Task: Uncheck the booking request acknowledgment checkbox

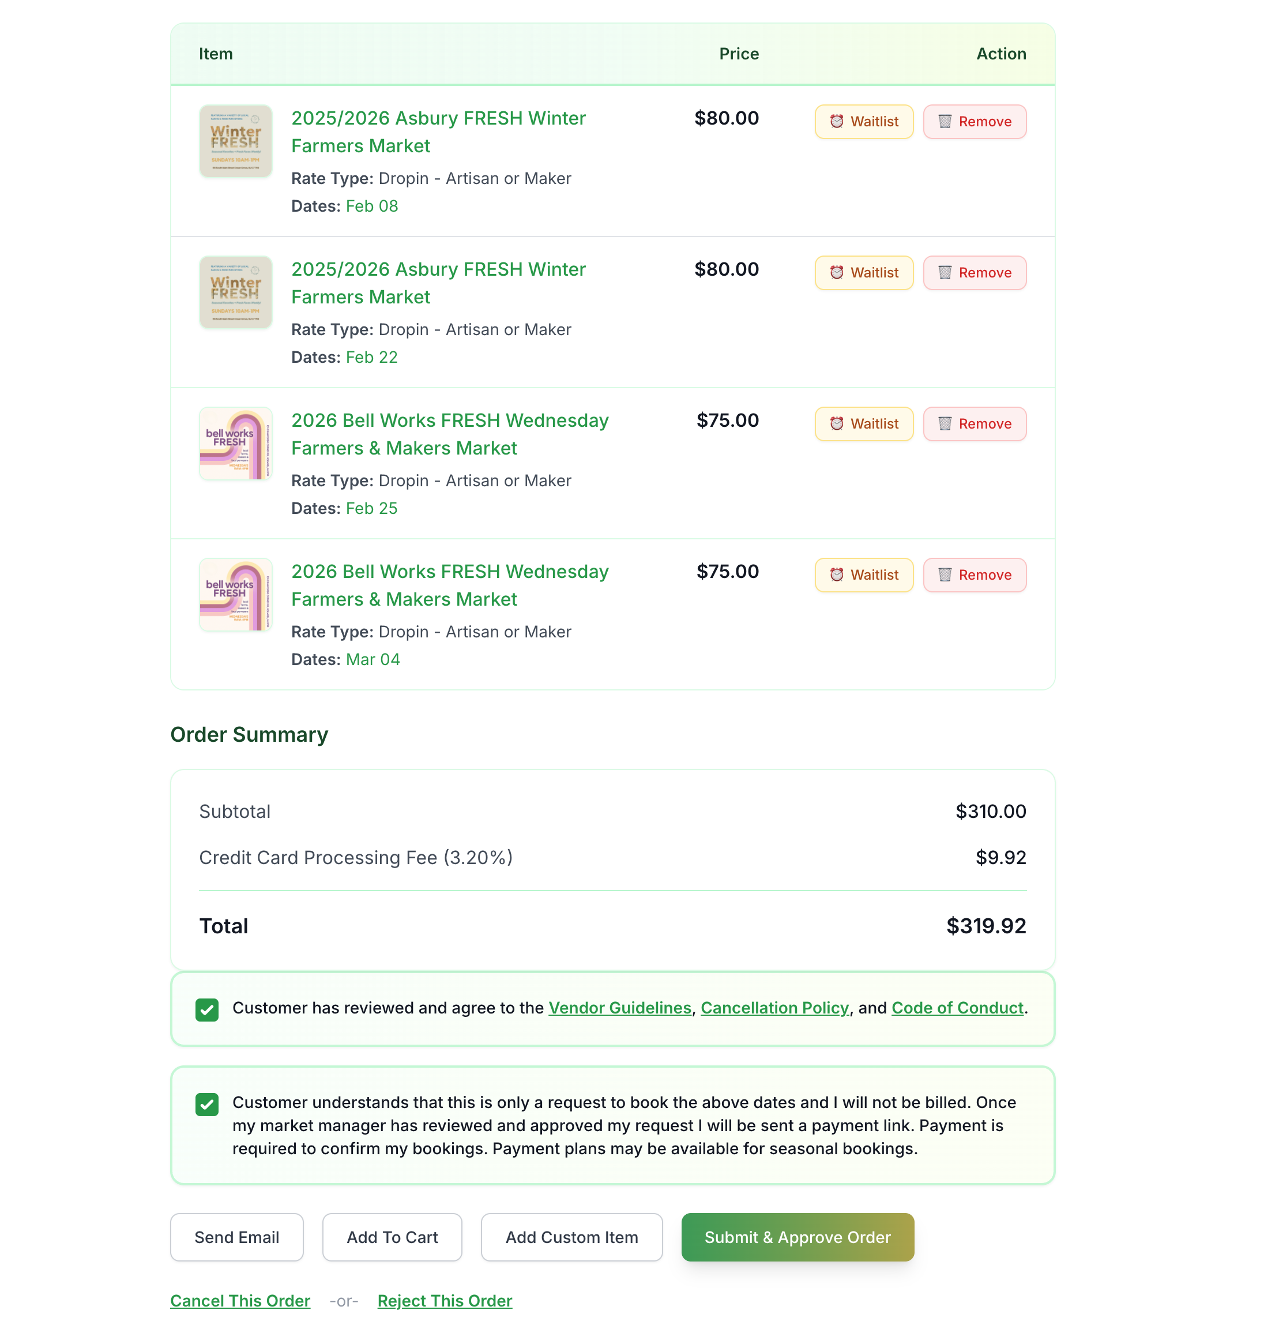Action: click(x=207, y=1104)
